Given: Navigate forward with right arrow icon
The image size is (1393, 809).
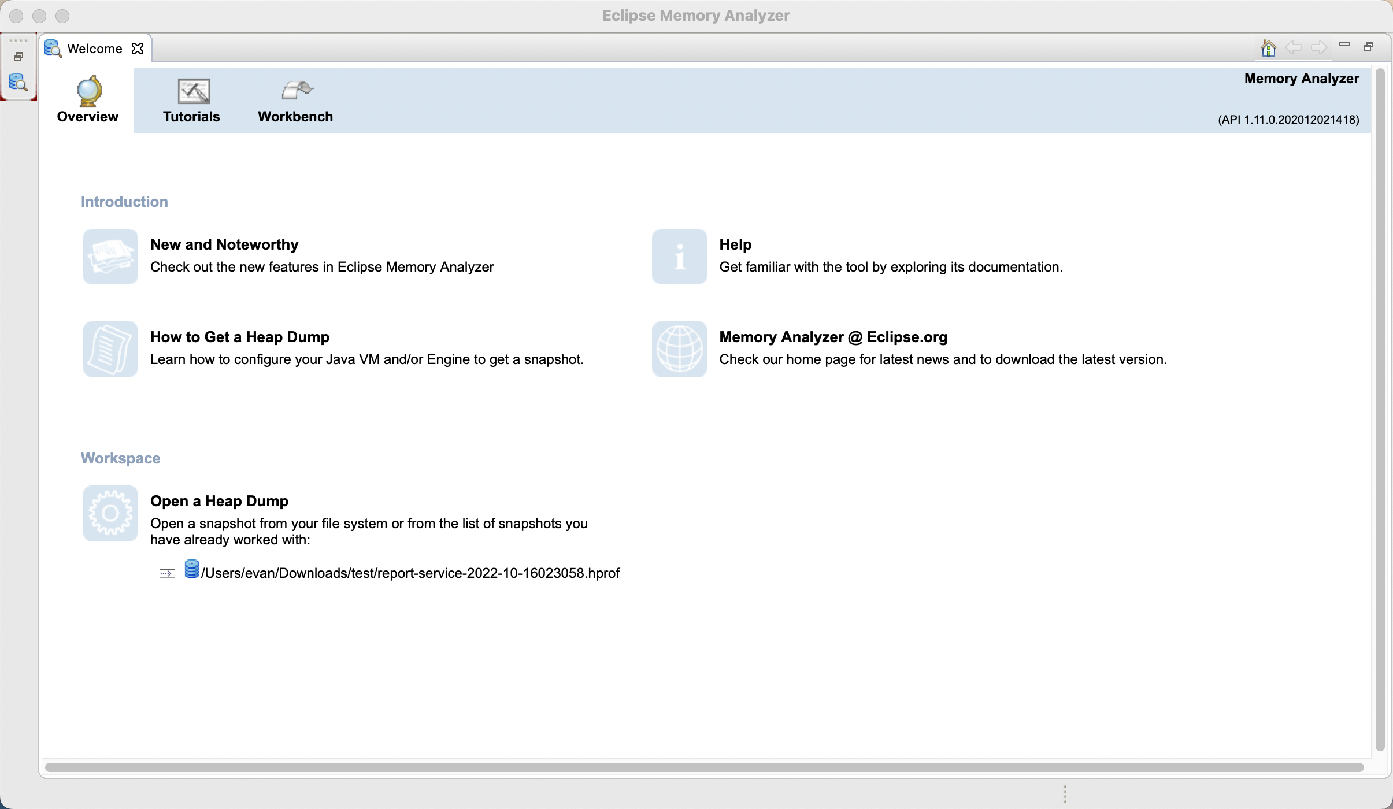Looking at the screenshot, I should click(1319, 47).
